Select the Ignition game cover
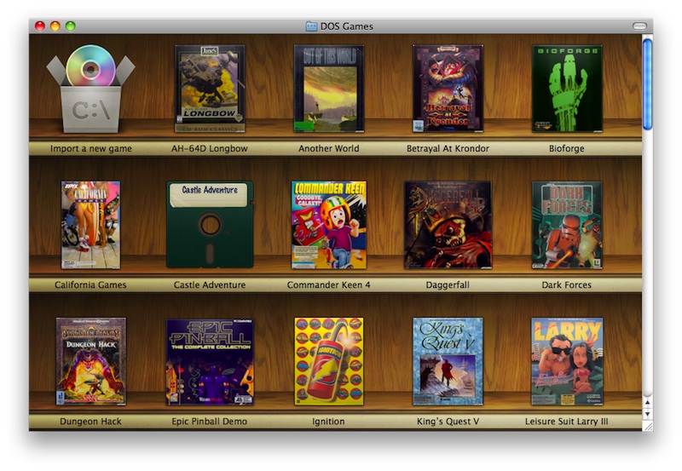 point(328,361)
